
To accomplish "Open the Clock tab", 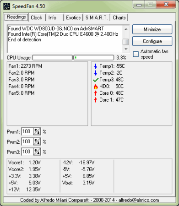I will point(37,17).
